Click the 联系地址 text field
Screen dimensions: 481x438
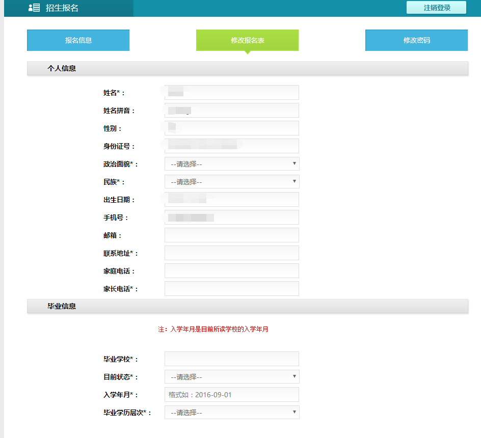click(232, 253)
